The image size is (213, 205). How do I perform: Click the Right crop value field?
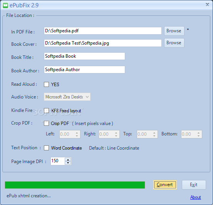coord(106,134)
